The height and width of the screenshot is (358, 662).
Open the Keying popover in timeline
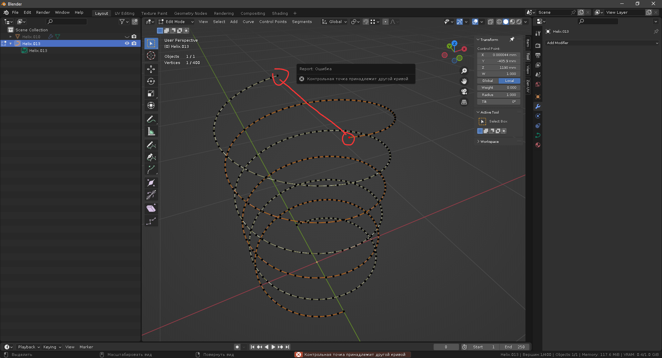pyautogui.click(x=52, y=347)
